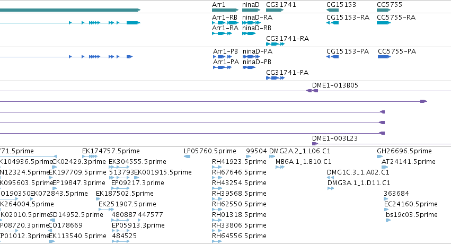The image size is (451, 244).
Task: Click the LP05760.5prime EST arrow
Action: (x=187, y=156)
